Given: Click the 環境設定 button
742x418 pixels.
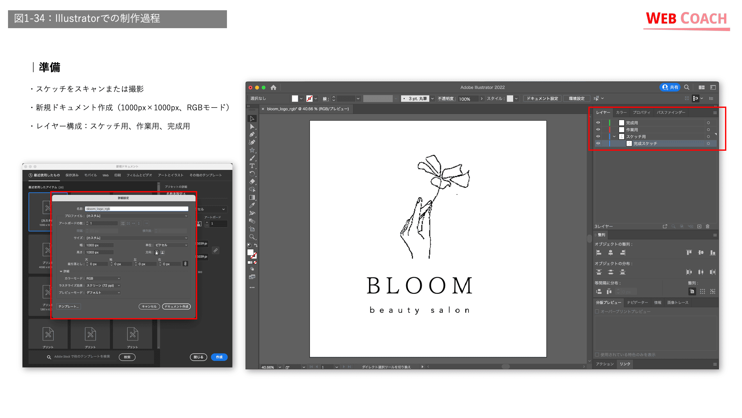Looking at the screenshot, I should coord(577,99).
